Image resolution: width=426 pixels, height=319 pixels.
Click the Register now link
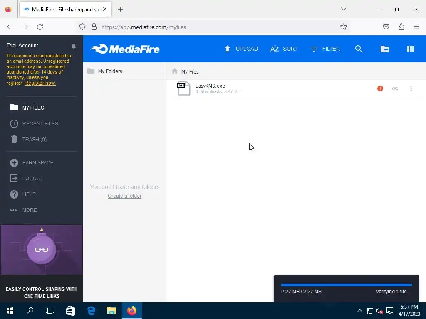[x=40, y=83]
